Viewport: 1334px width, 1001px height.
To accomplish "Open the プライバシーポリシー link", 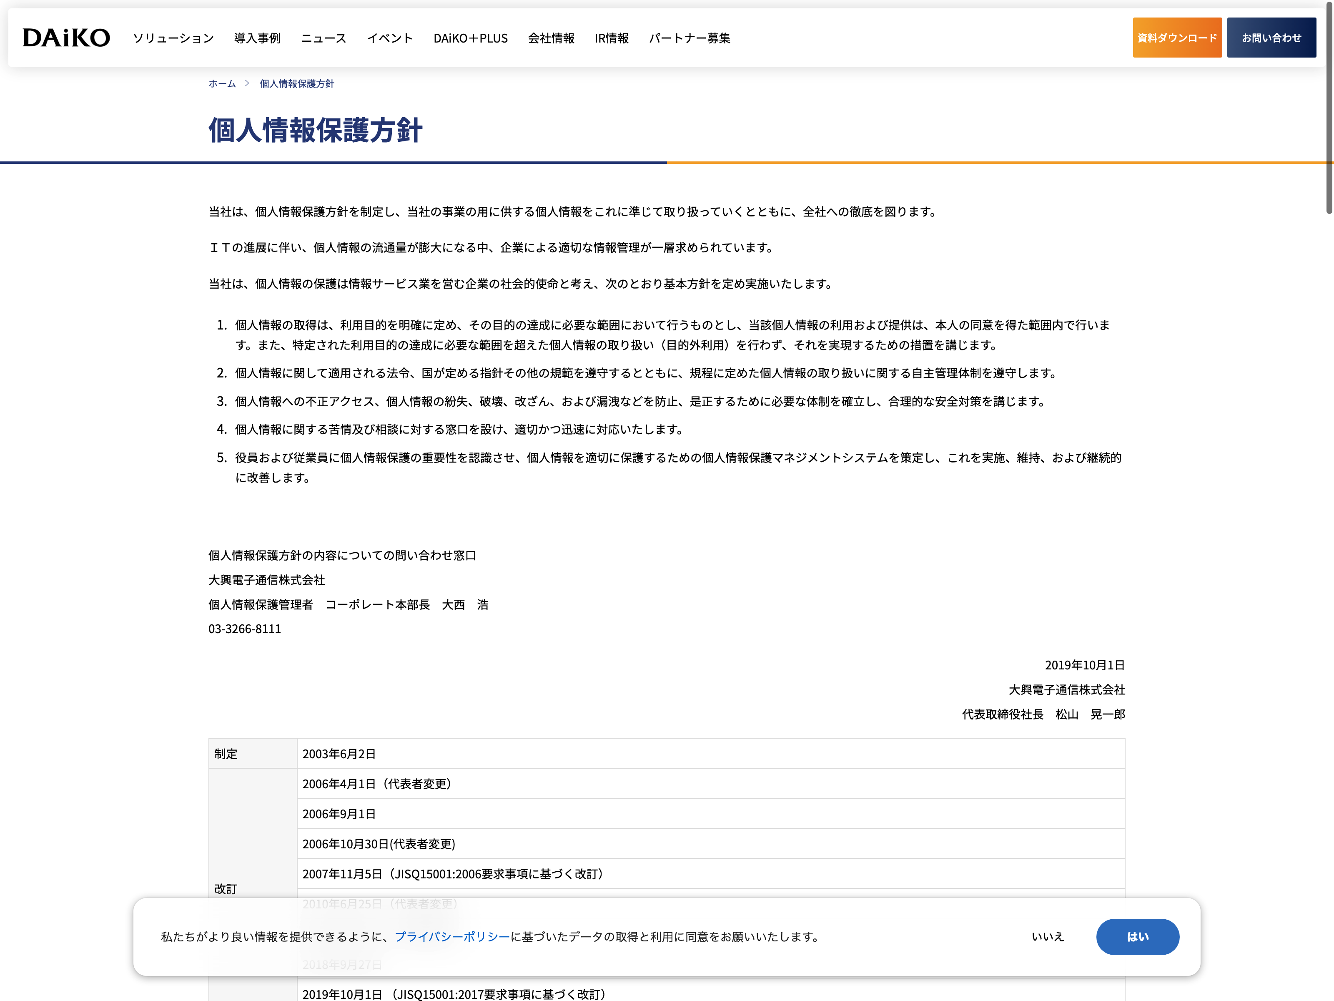I will 452,936.
